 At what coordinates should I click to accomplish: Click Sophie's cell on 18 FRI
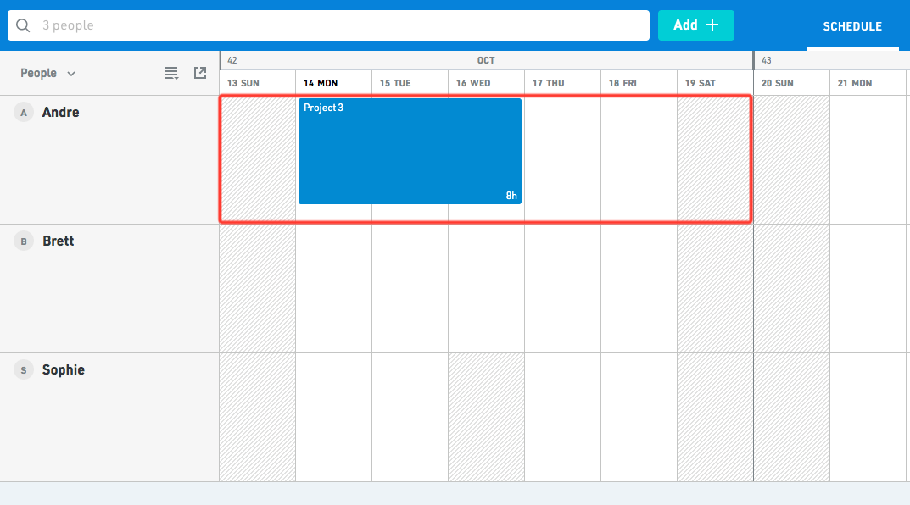pyautogui.click(x=639, y=417)
